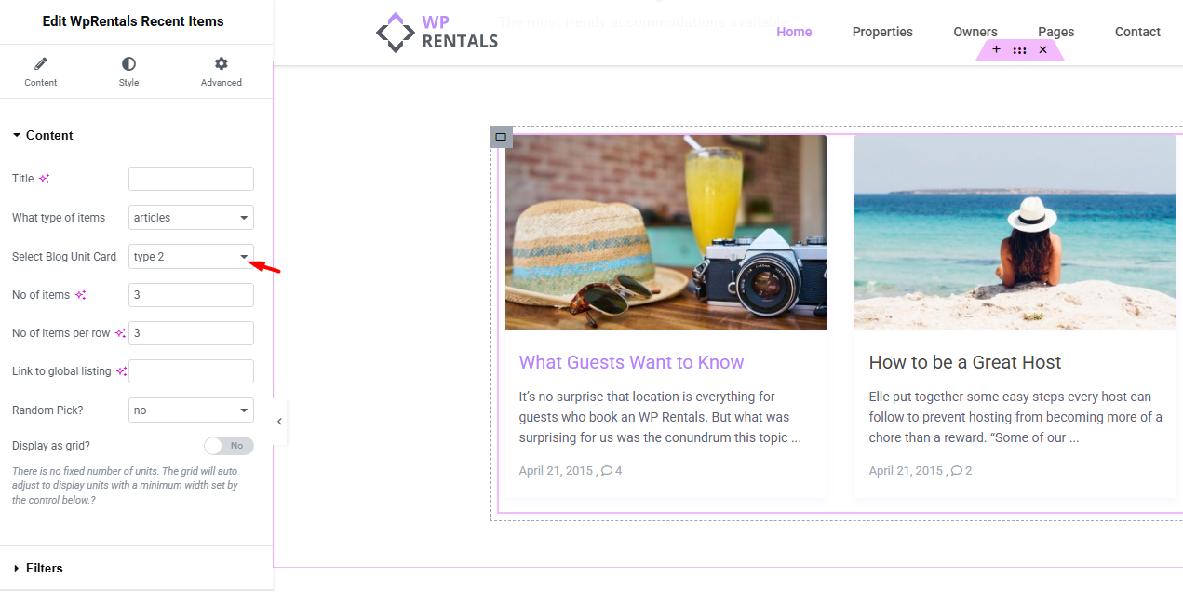Click AI sparkle icon next to No of items
The image size is (1183, 592).
(x=81, y=295)
